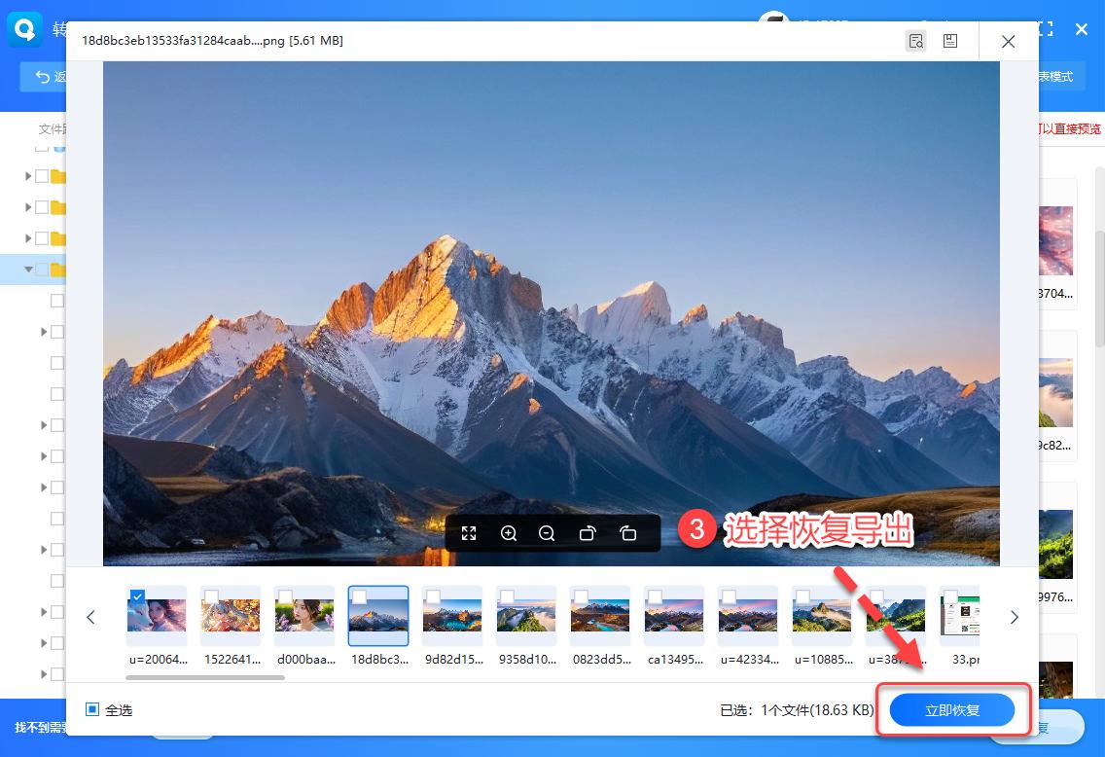Zoom in on the preview image
The width and height of the screenshot is (1105, 757).
[509, 533]
